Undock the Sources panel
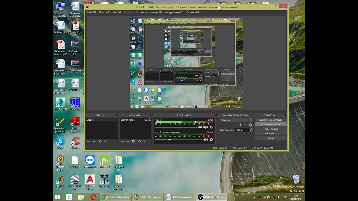This screenshot has height=201, width=358. (x=151, y=115)
